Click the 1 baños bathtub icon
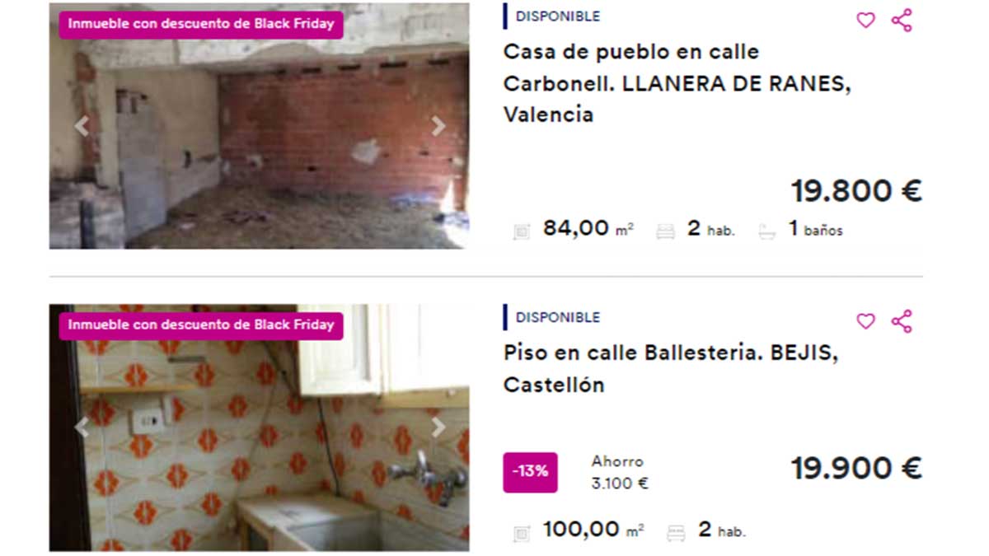This screenshot has height=556, width=989. (x=767, y=232)
